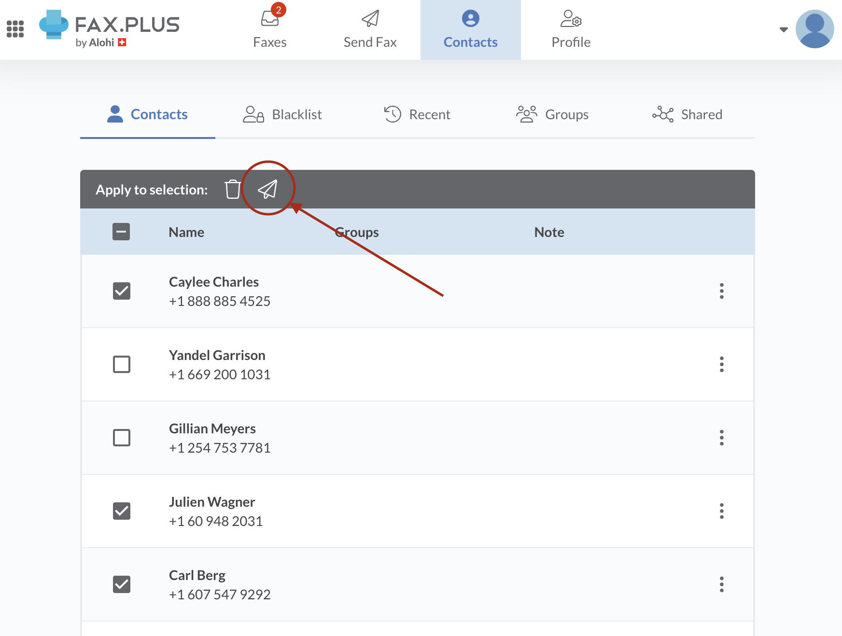Open options menu for Julien Wagner
The height and width of the screenshot is (636, 842).
pos(721,511)
